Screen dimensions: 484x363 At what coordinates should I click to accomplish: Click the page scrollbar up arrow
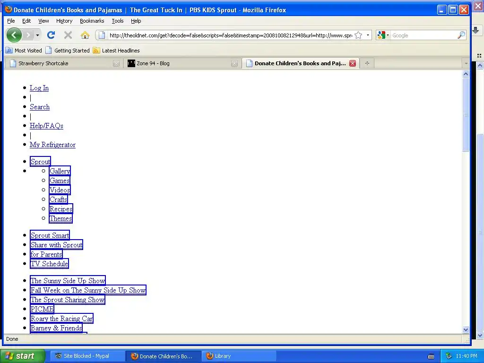coord(466,74)
